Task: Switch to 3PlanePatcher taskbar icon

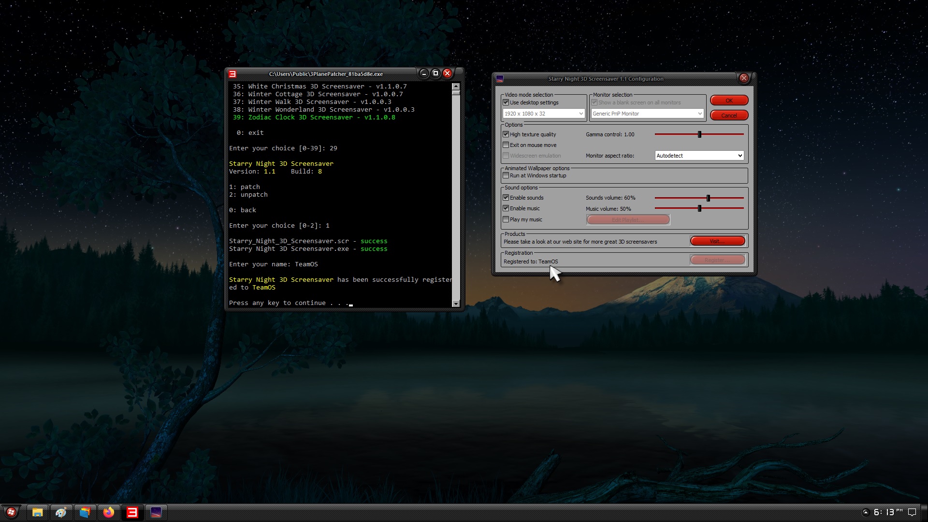Action: 132,512
